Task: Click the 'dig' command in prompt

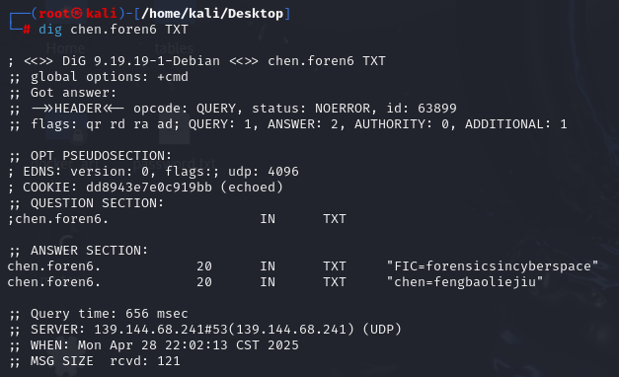Action: pos(50,30)
